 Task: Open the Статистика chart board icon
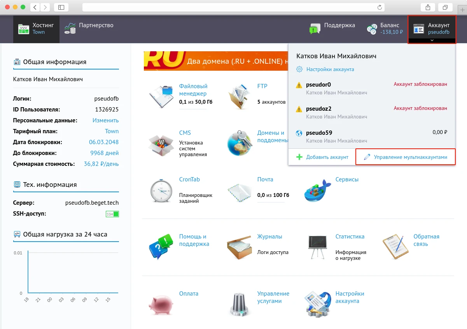pyautogui.click(x=317, y=246)
